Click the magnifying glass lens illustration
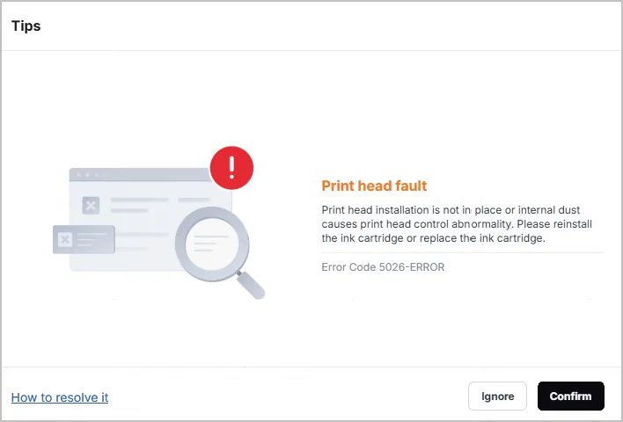 coord(212,244)
